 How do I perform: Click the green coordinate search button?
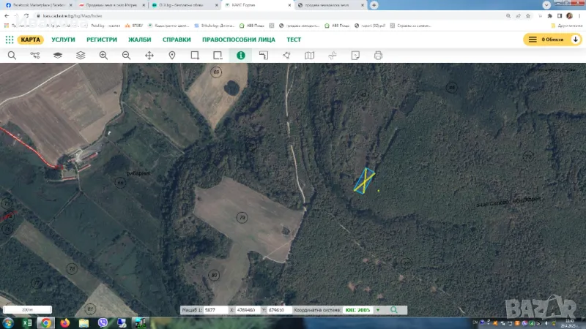[394, 310]
